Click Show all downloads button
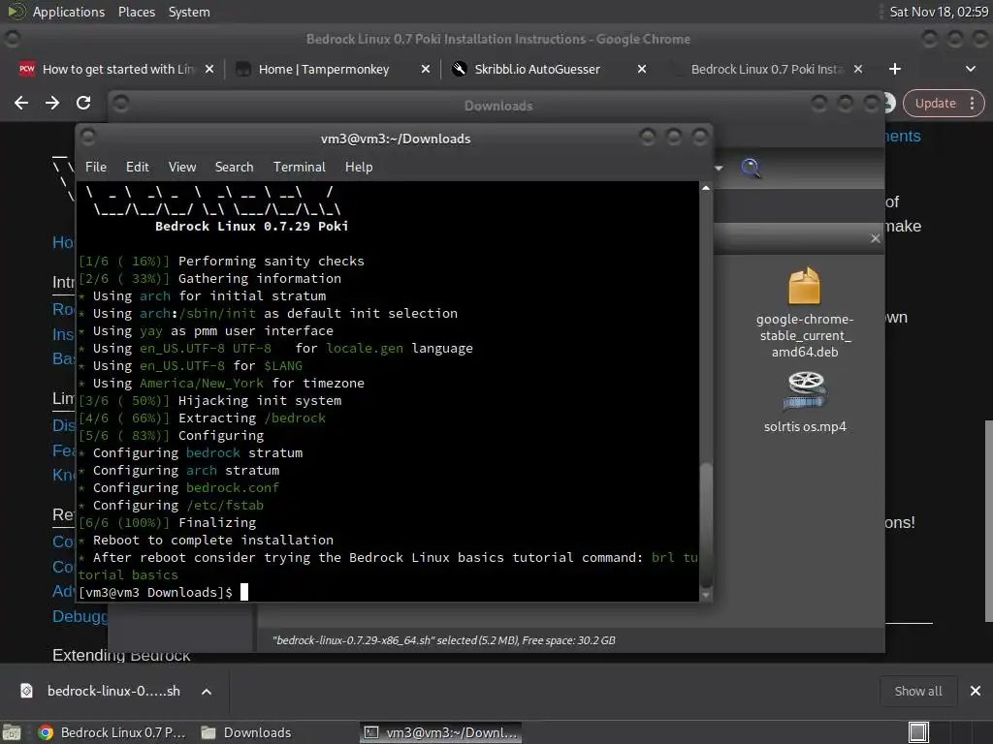 coord(917,691)
